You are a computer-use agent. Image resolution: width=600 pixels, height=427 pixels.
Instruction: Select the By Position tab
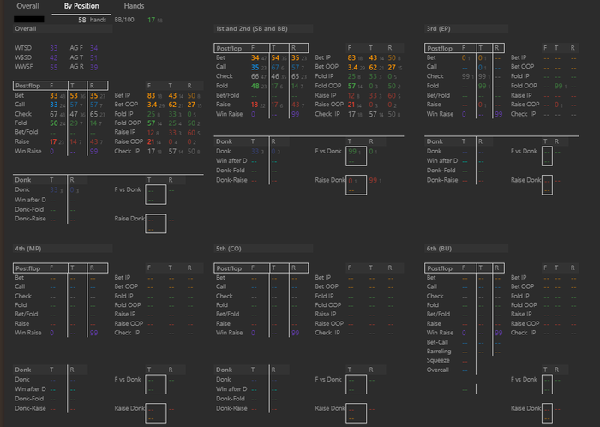coord(81,6)
